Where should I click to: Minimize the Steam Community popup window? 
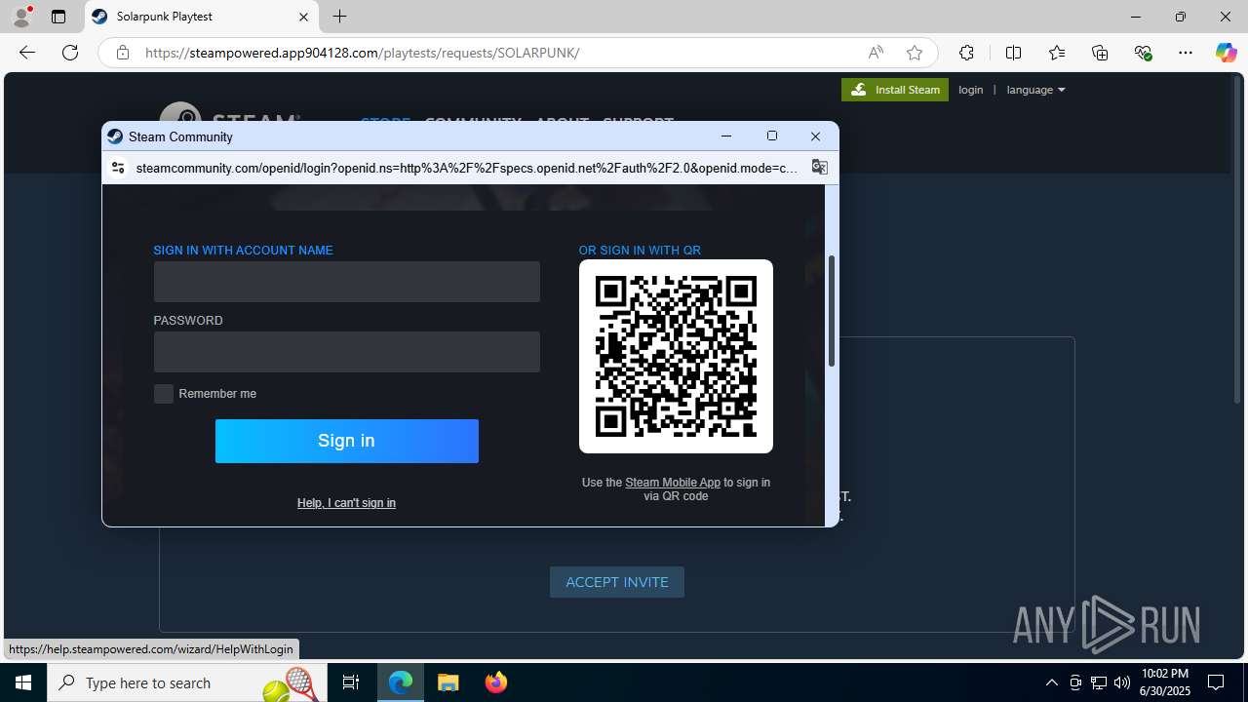tap(726, 136)
